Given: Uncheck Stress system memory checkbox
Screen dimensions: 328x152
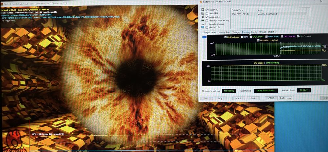Looking at the screenshot, I should tap(207, 21).
